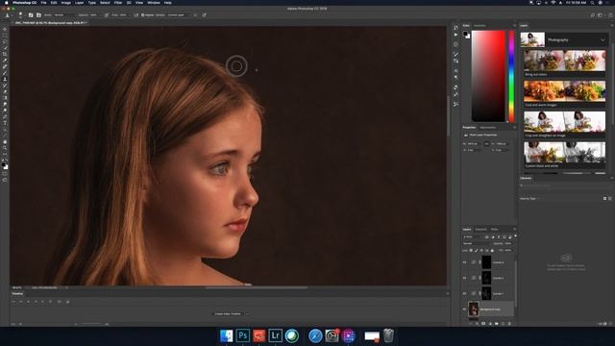This screenshot has width=615, height=346.
Task: Click the Lock all padlock icon
Action: 492,250
